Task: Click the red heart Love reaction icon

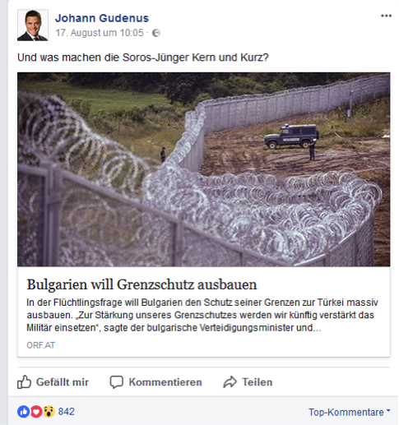Action: pos(36,412)
